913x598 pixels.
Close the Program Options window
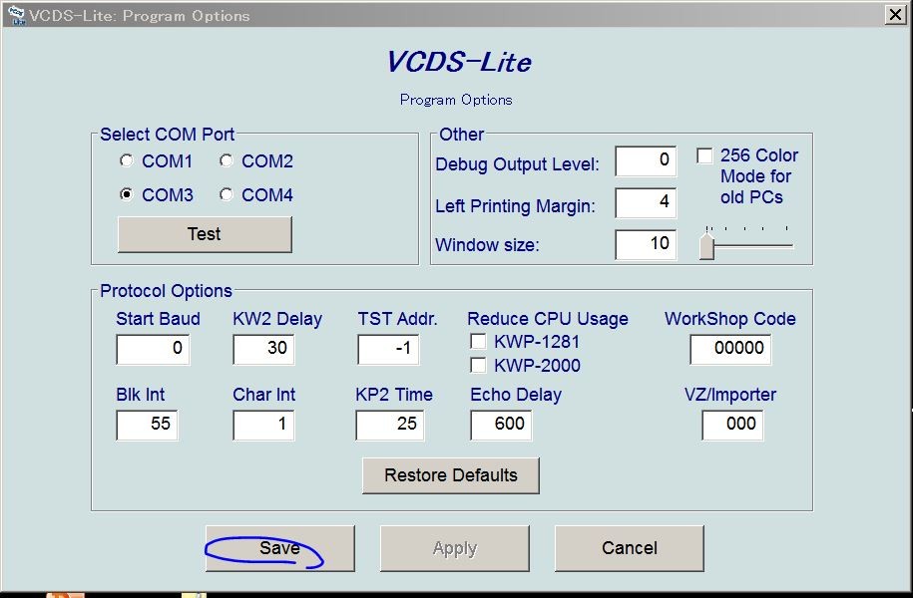coord(895,14)
